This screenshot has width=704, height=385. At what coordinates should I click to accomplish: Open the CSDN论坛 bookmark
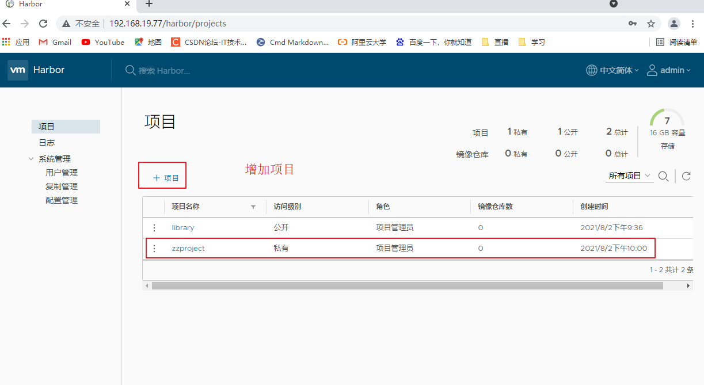point(208,42)
